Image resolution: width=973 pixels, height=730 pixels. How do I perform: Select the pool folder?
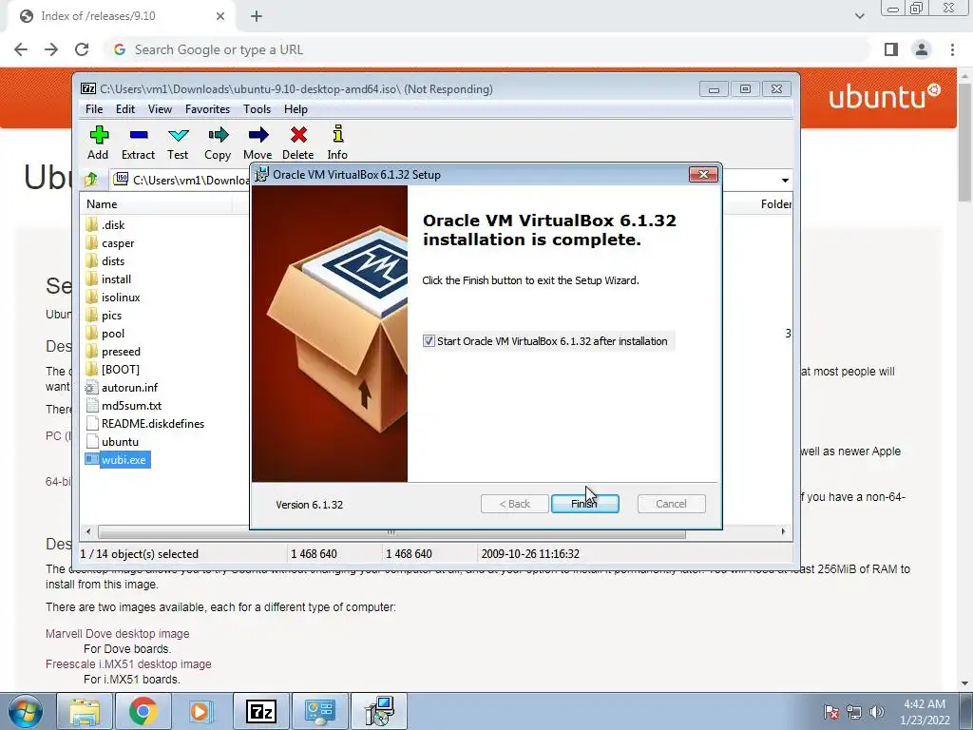[x=113, y=334]
